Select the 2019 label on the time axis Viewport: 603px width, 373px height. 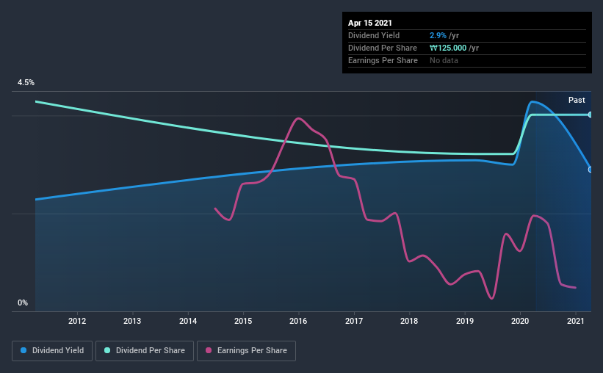click(465, 321)
